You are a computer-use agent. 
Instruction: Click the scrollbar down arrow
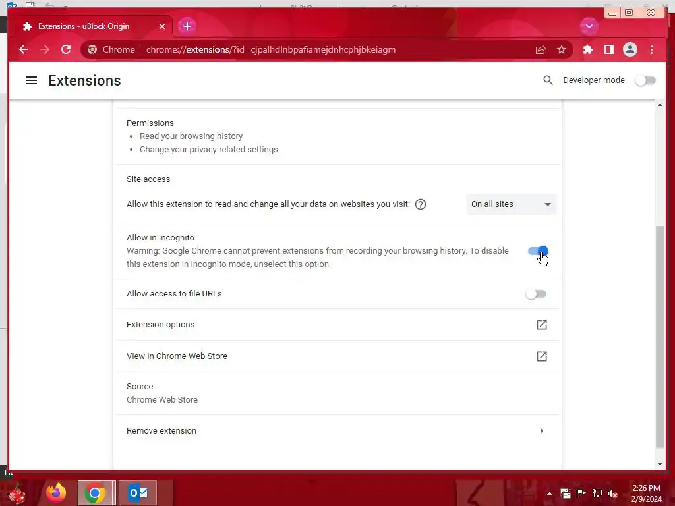click(660, 464)
